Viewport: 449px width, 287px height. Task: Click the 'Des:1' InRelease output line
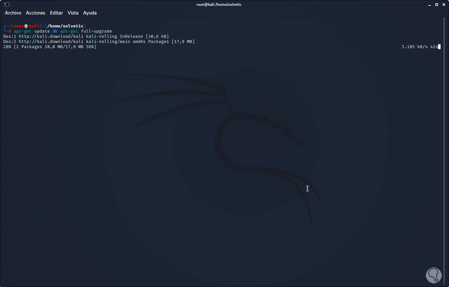[86, 36]
